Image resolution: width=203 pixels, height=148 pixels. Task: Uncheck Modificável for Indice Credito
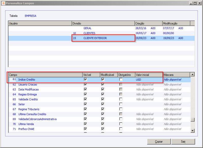[x=103, y=79]
